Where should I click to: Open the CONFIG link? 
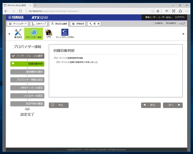tap(159, 23)
